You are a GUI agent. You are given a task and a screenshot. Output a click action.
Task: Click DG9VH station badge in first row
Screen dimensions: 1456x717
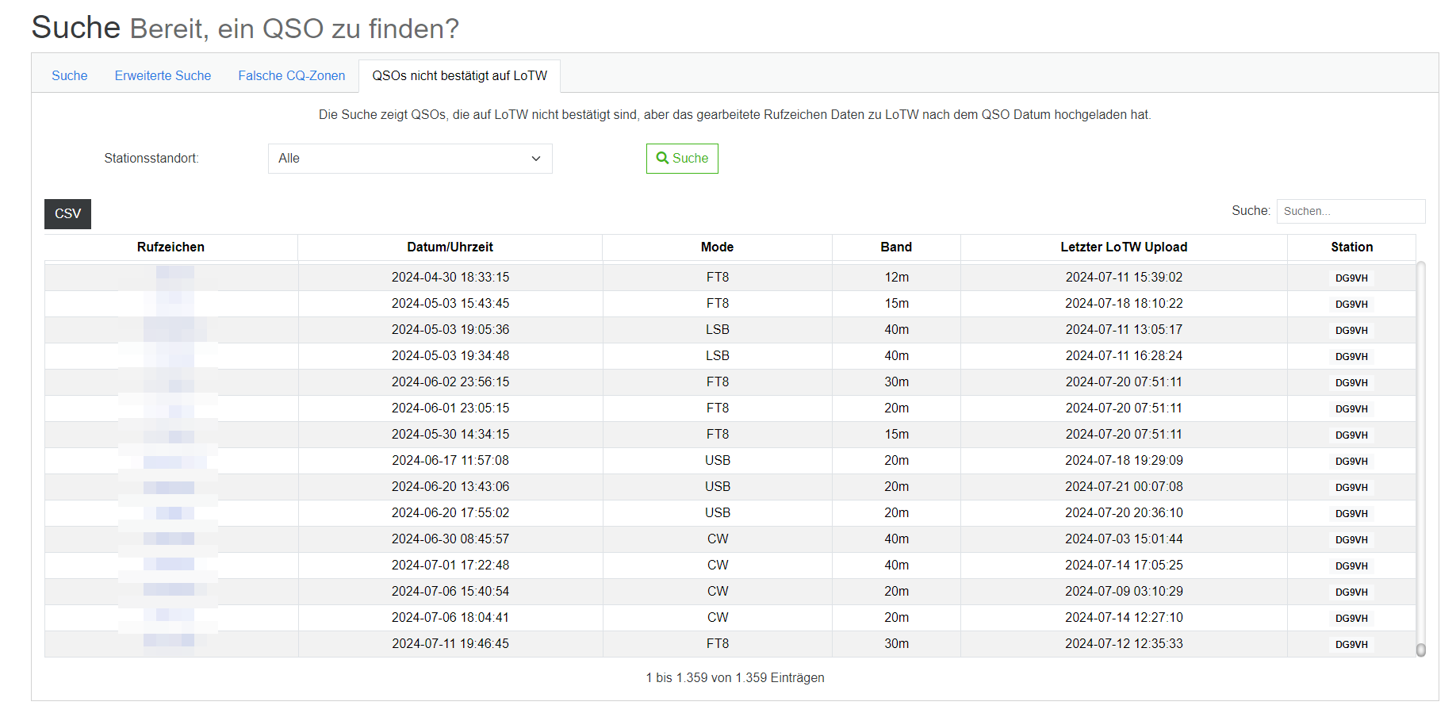tap(1351, 278)
